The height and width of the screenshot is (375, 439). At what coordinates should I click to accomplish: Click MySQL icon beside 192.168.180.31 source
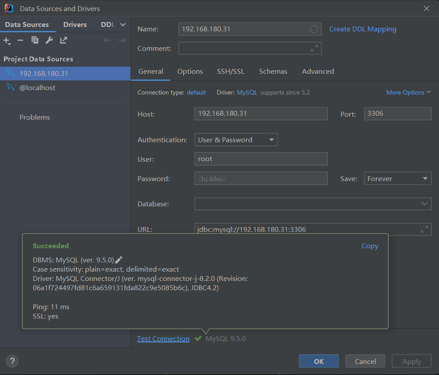point(11,73)
